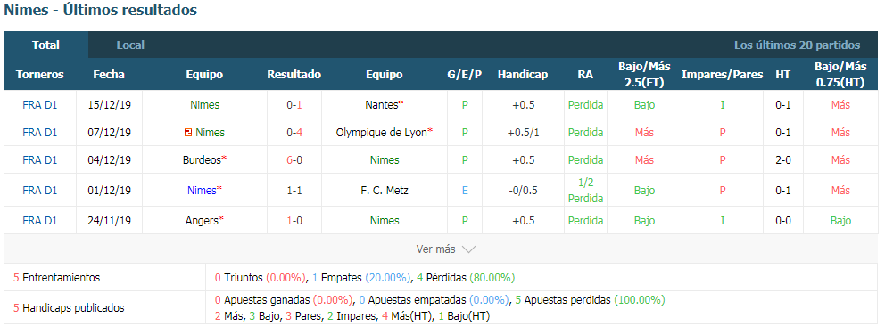Click the chevron icon next to Ver más
This screenshot has width=885, height=326.
(x=468, y=249)
